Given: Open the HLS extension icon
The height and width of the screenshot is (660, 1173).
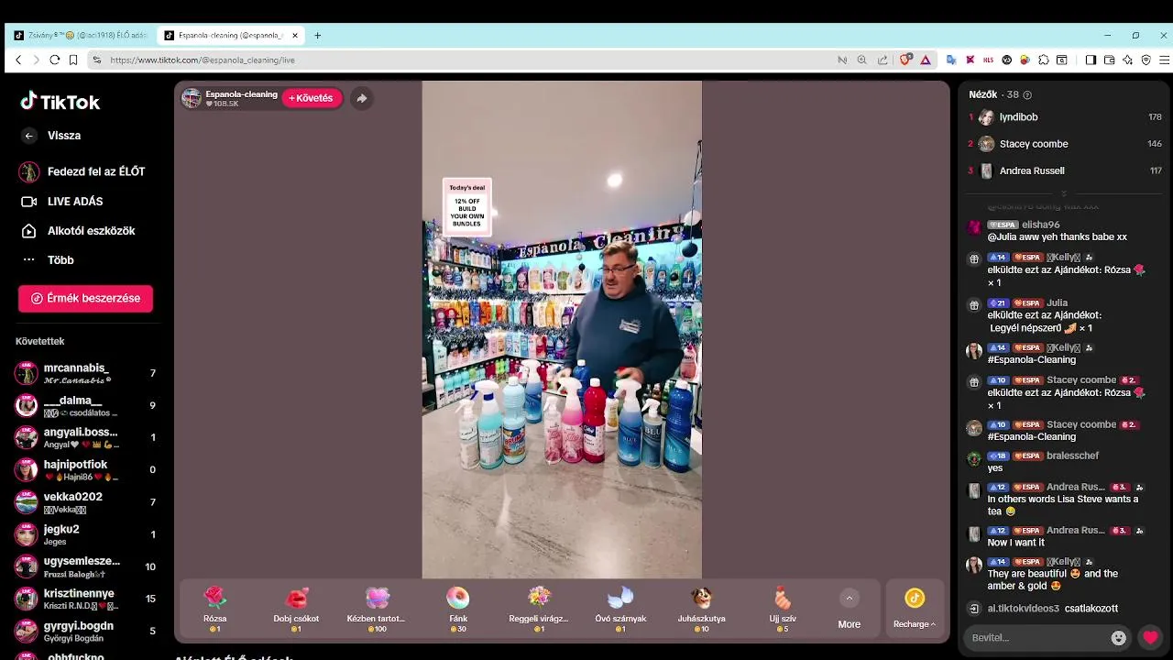Looking at the screenshot, I should click(x=988, y=60).
